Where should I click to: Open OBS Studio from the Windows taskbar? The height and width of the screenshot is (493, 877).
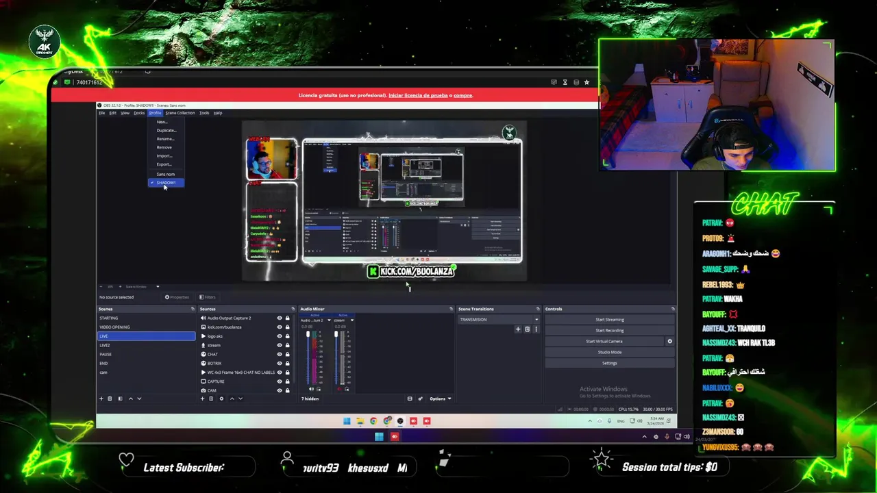400,421
